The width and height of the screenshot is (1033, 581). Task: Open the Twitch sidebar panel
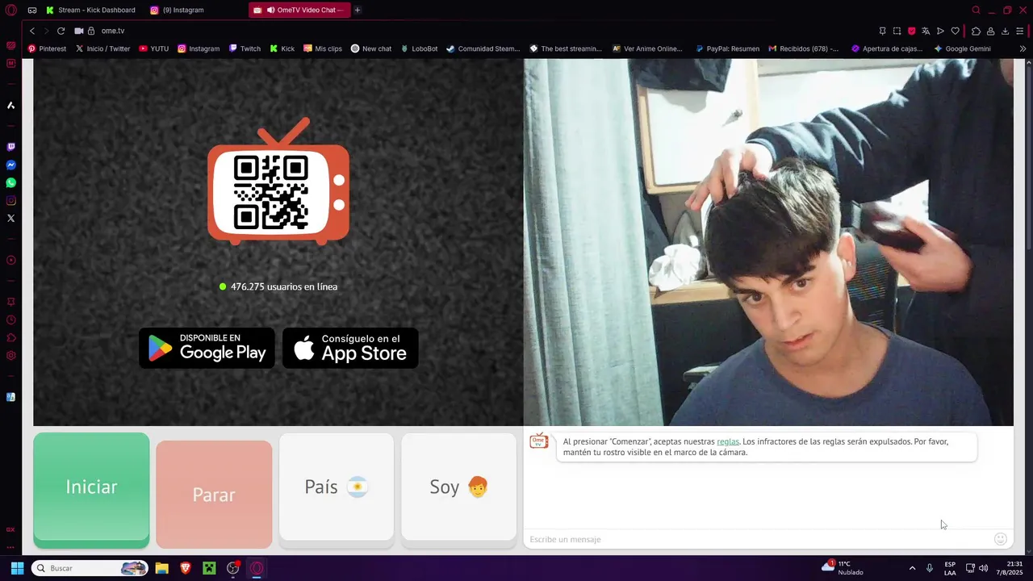pos(11,147)
